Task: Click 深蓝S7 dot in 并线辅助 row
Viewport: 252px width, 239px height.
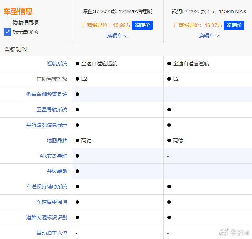Action: 77,171
